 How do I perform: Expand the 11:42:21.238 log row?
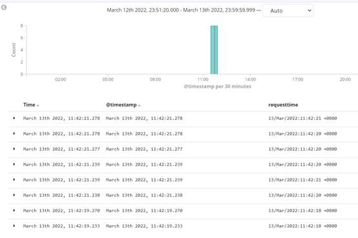[14, 195]
